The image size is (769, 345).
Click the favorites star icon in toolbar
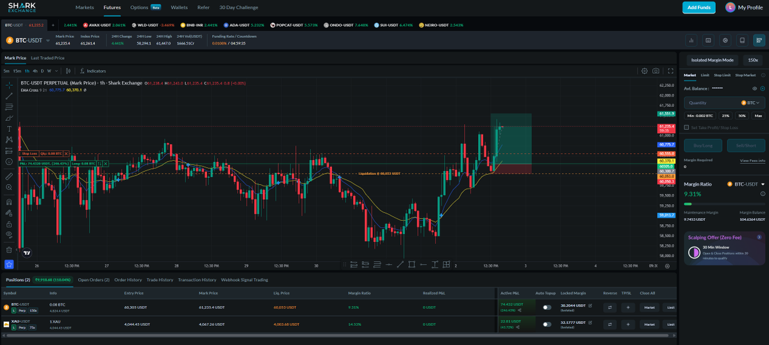click(9, 264)
